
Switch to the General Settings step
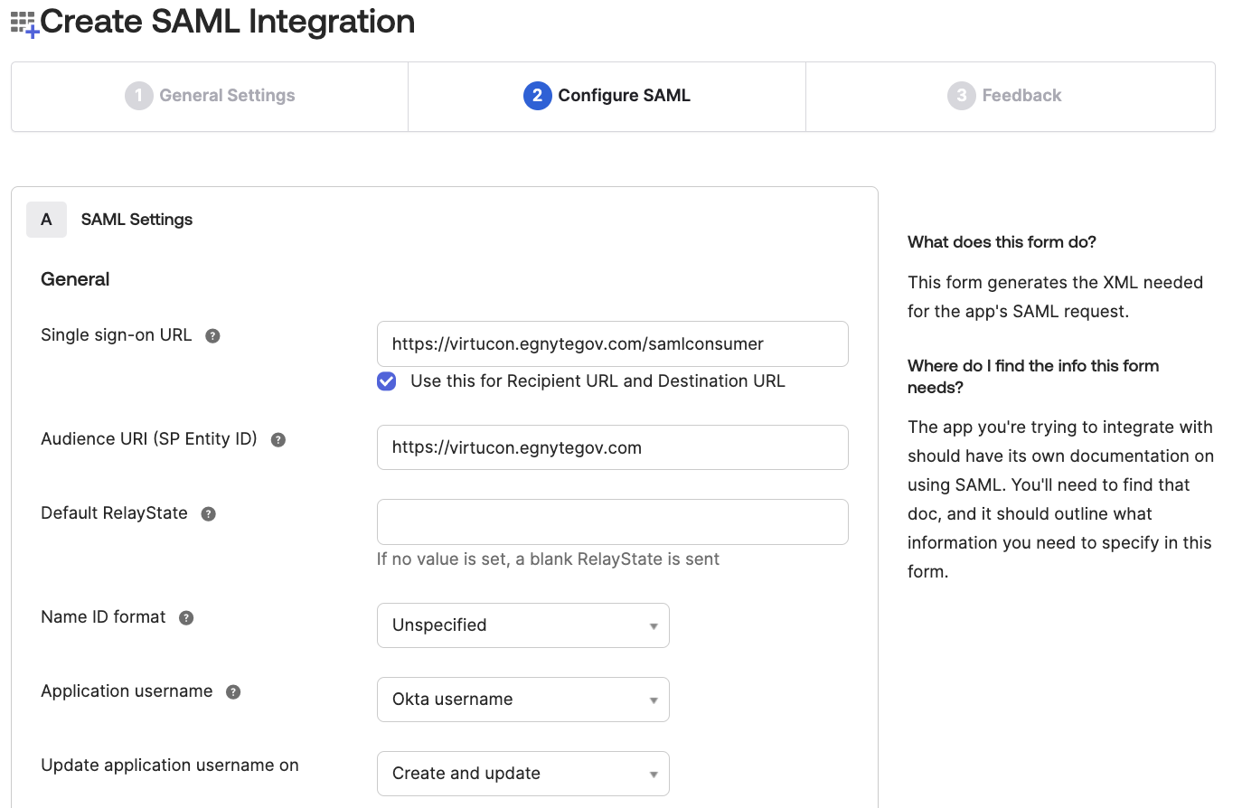click(x=210, y=95)
